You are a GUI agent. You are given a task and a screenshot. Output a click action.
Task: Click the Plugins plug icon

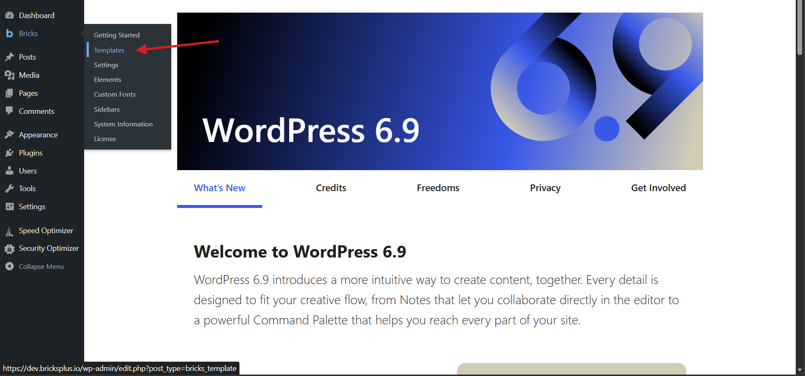(9, 153)
